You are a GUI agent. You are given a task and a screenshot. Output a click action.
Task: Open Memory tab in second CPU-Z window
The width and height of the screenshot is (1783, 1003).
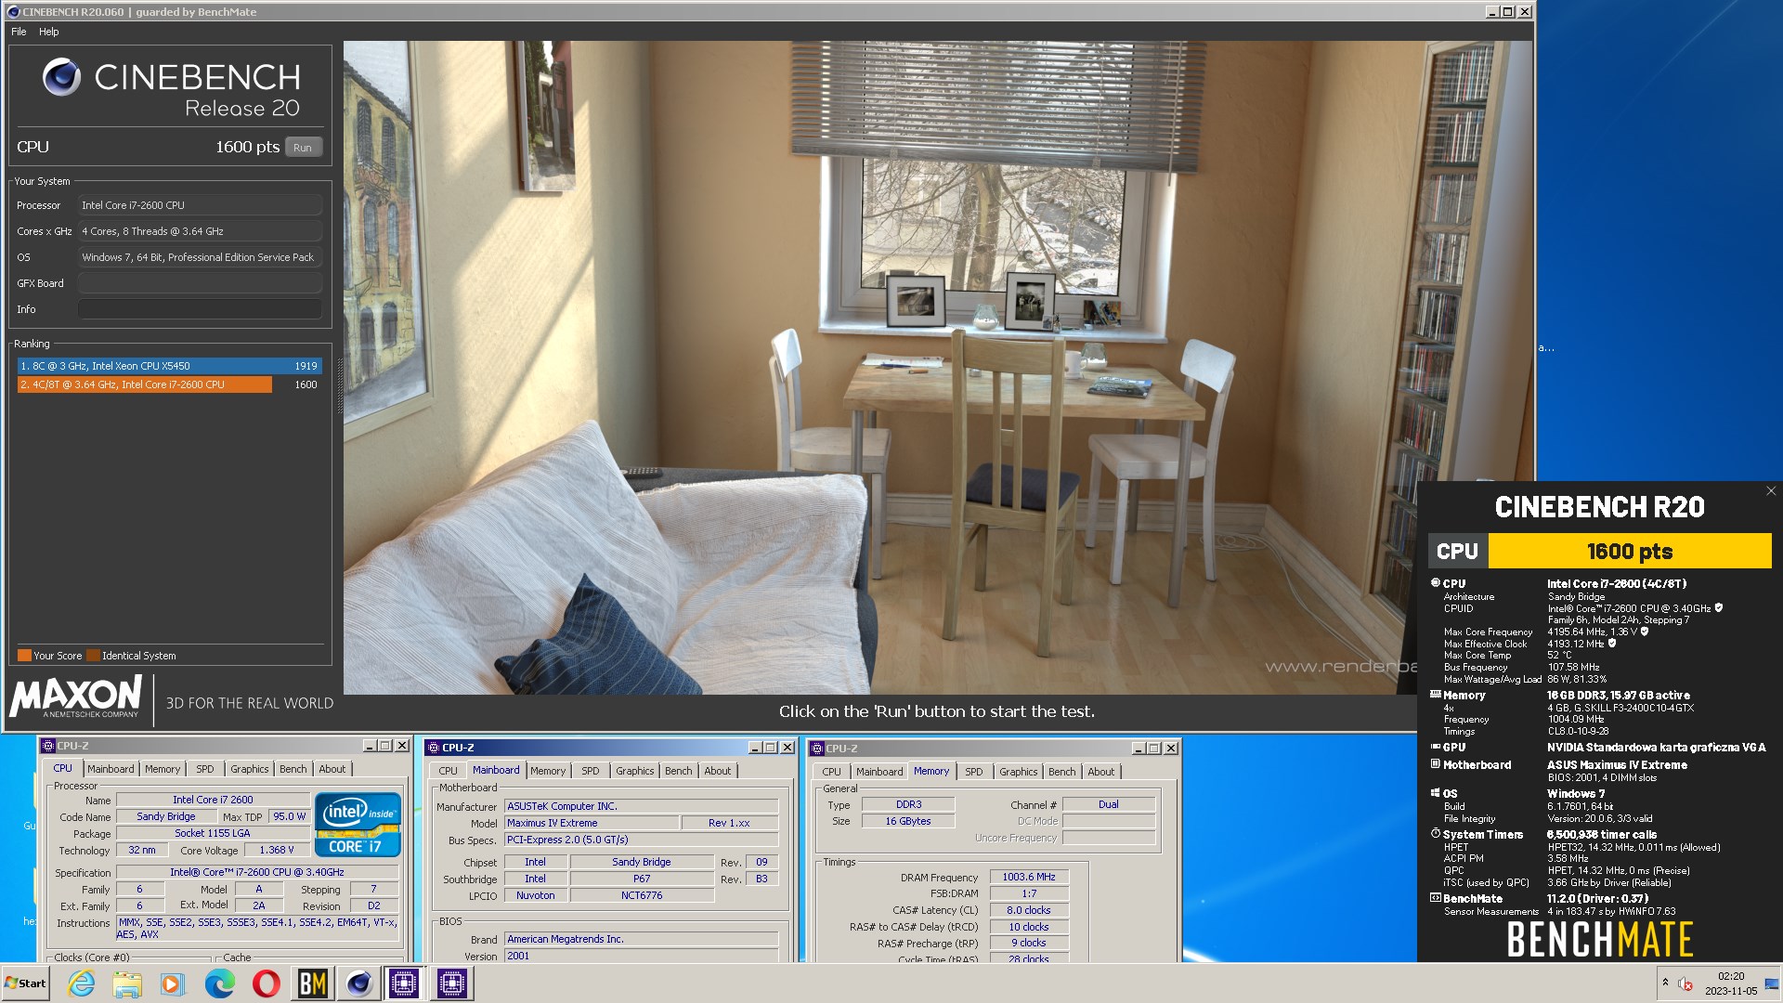pyautogui.click(x=548, y=771)
